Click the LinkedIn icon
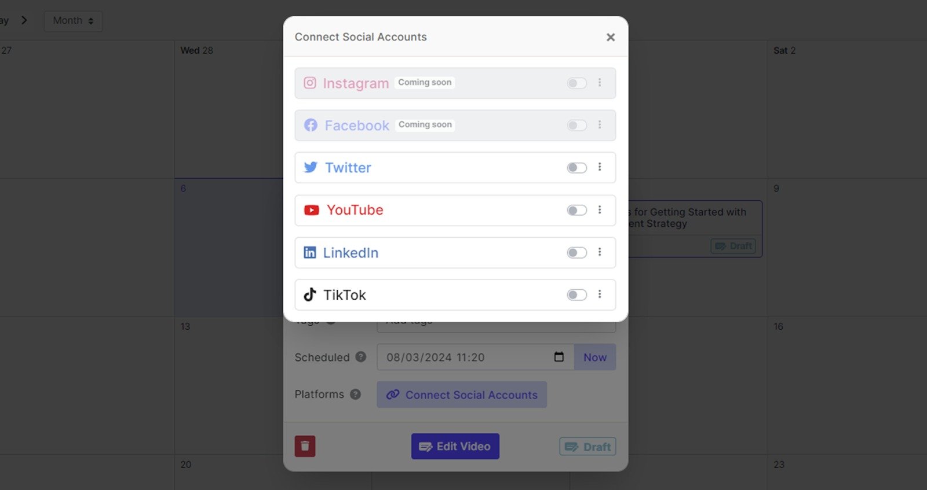 (x=311, y=252)
